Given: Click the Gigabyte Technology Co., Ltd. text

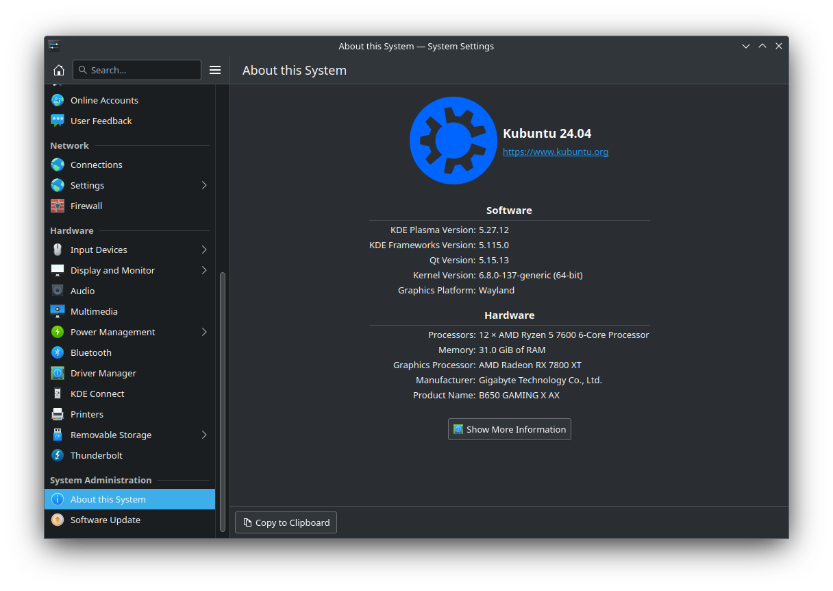Looking at the screenshot, I should [540, 380].
